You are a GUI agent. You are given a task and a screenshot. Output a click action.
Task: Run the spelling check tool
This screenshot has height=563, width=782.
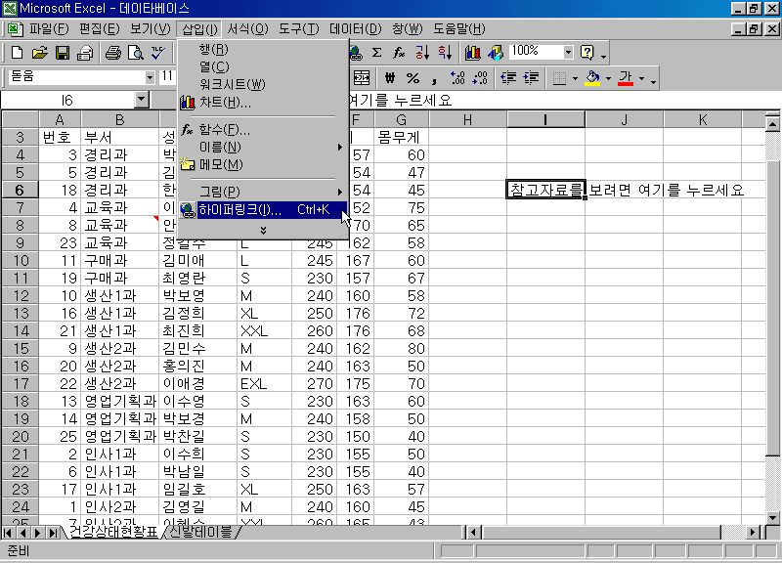click(x=158, y=53)
